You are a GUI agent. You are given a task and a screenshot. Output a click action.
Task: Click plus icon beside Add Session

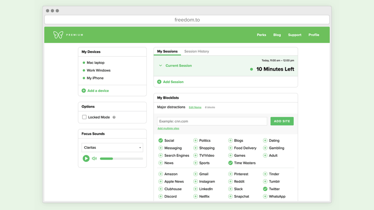coord(159,82)
